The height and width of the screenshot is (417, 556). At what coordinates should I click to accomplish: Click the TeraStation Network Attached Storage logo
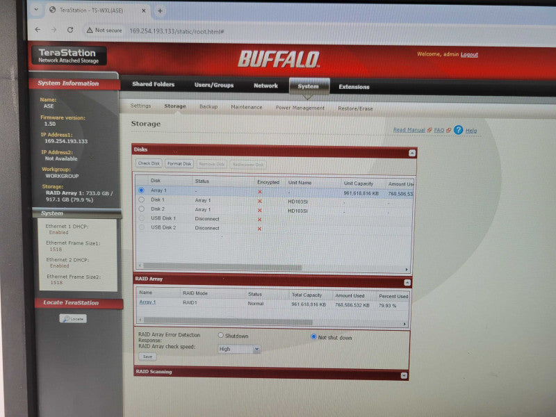(x=68, y=56)
